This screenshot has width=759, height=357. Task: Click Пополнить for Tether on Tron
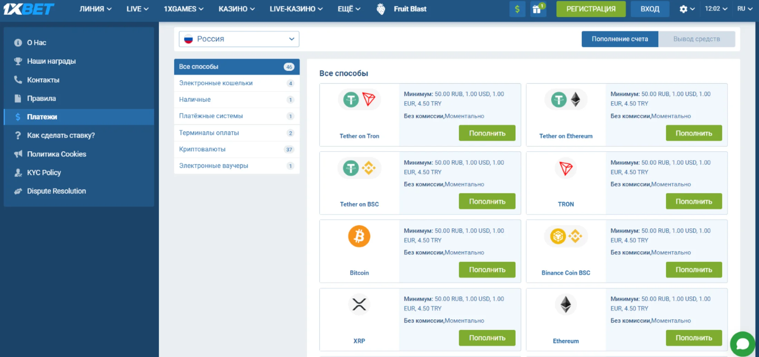[487, 133]
